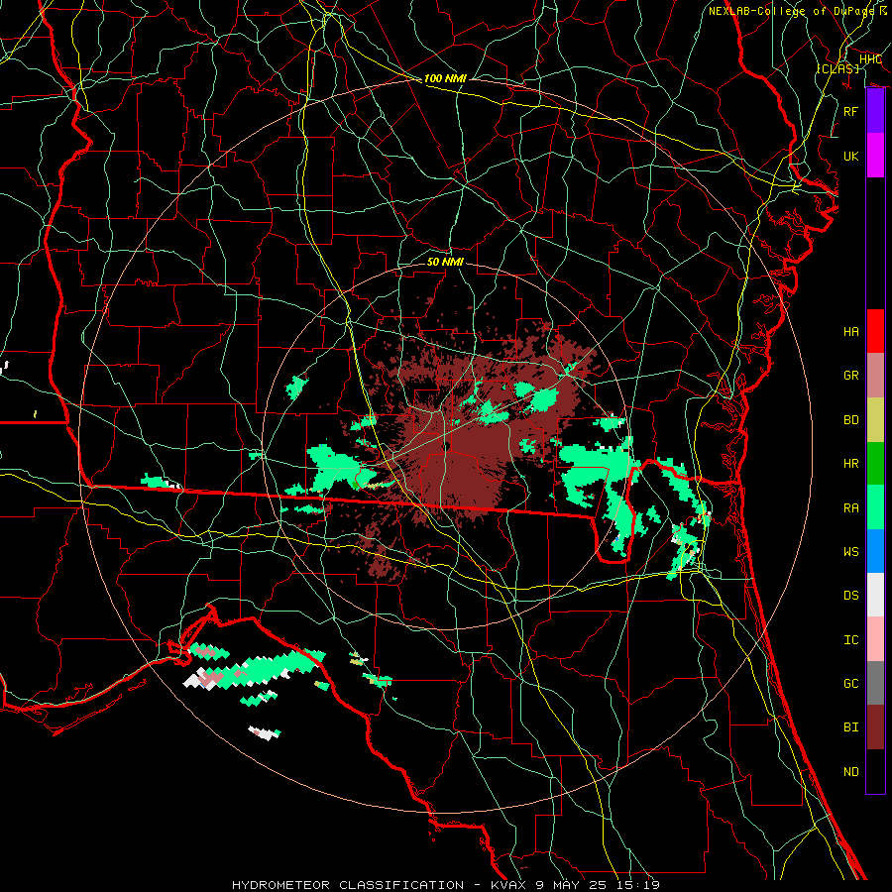892x892 pixels.
Task: Click the RA light green legend swatch
Action: pyautogui.click(x=875, y=507)
